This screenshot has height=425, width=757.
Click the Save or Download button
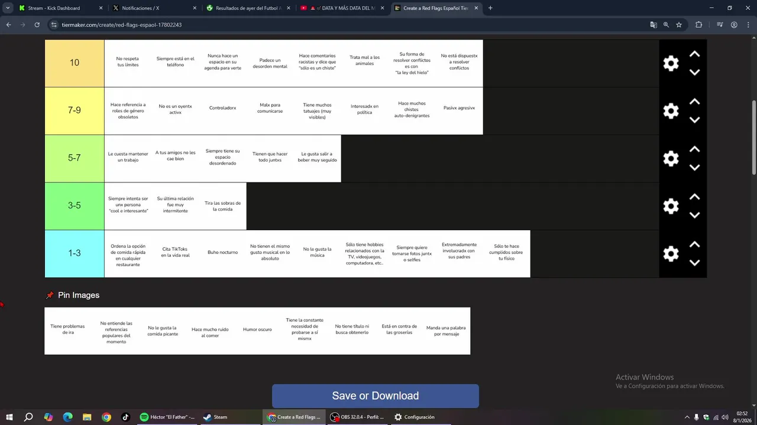click(x=376, y=396)
